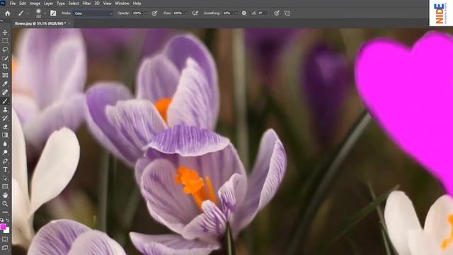Image resolution: width=453 pixels, height=255 pixels.
Task: Select the Dodge tool
Action: 5,152
